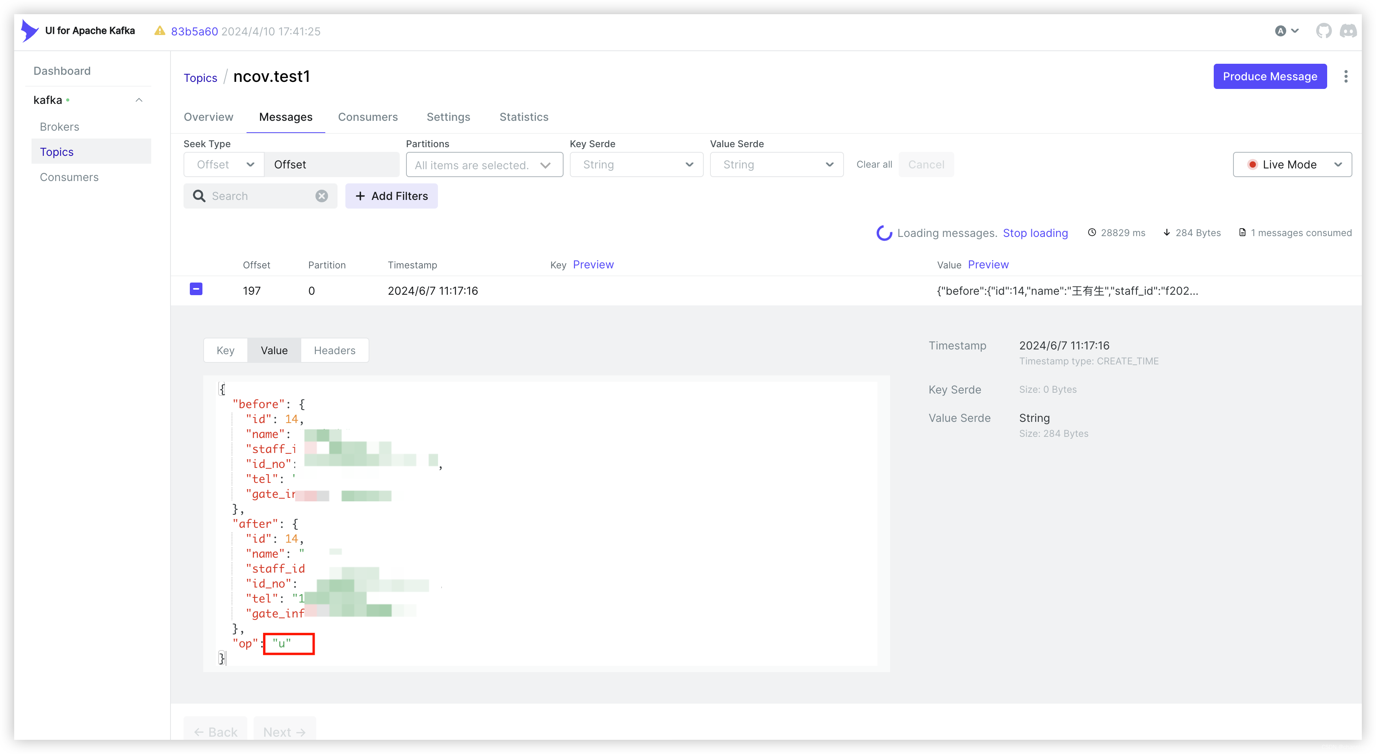This screenshot has width=1376, height=754.
Task: Click the Offset value input field
Action: tap(331, 164)
